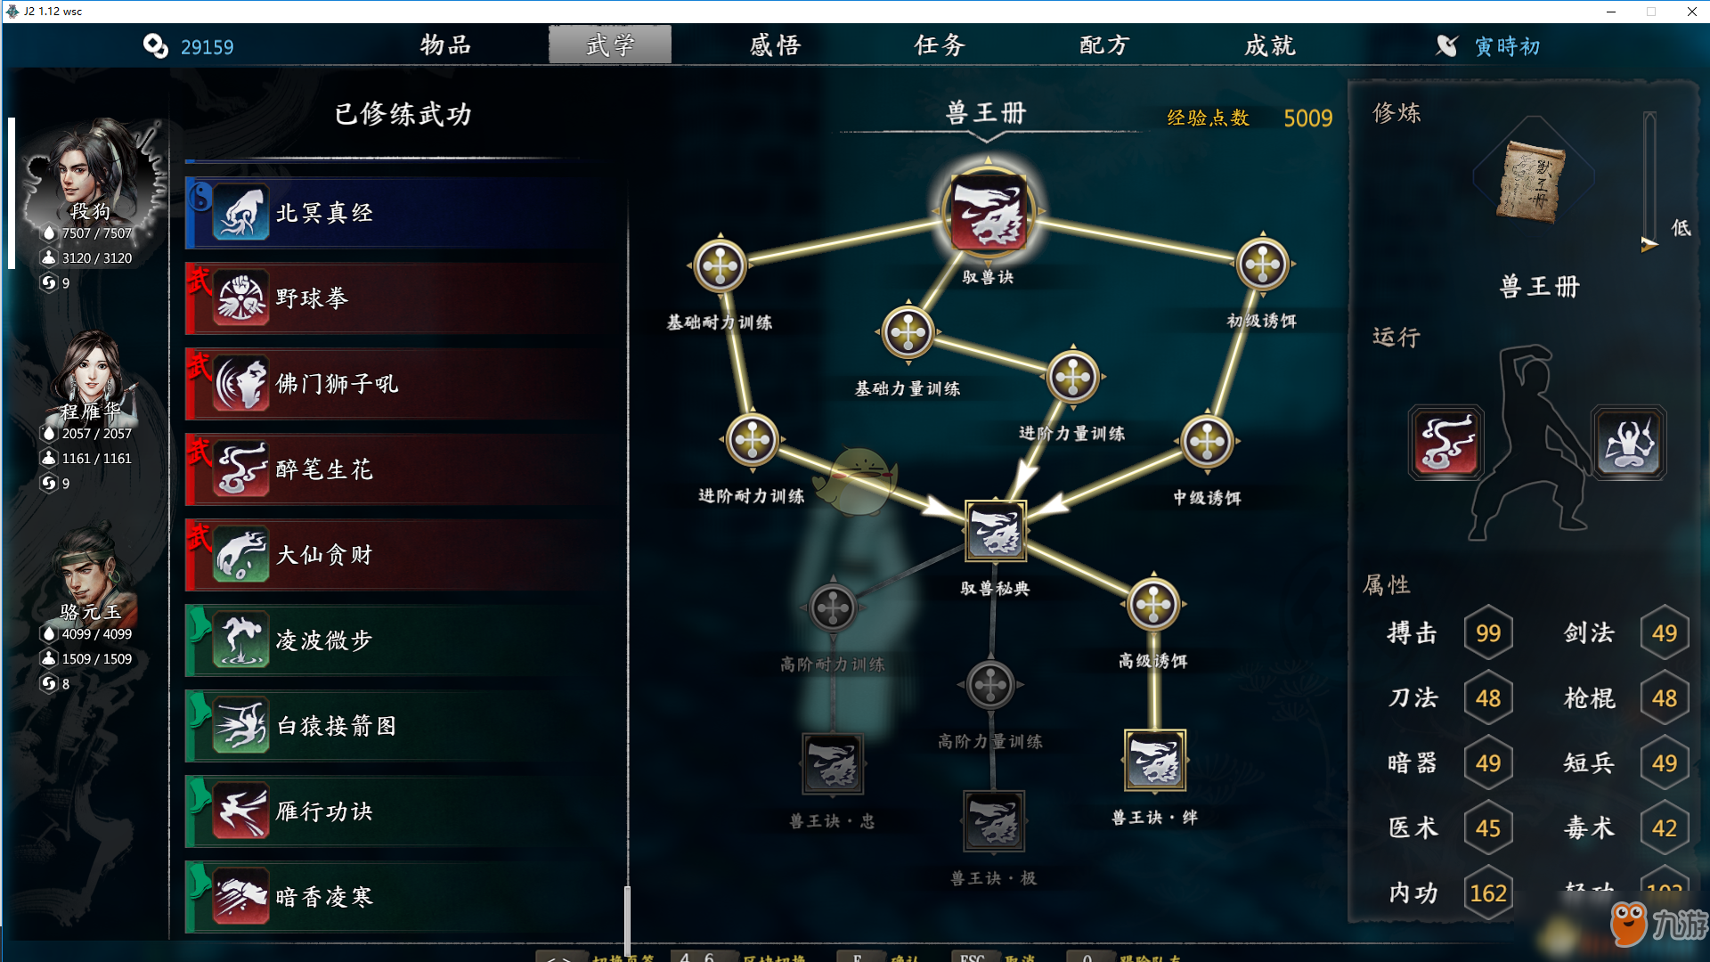Choose 凌波微步 from learned skills list
The width and height of the screenshot is (1710, 962).
click(x=406, y=640)
